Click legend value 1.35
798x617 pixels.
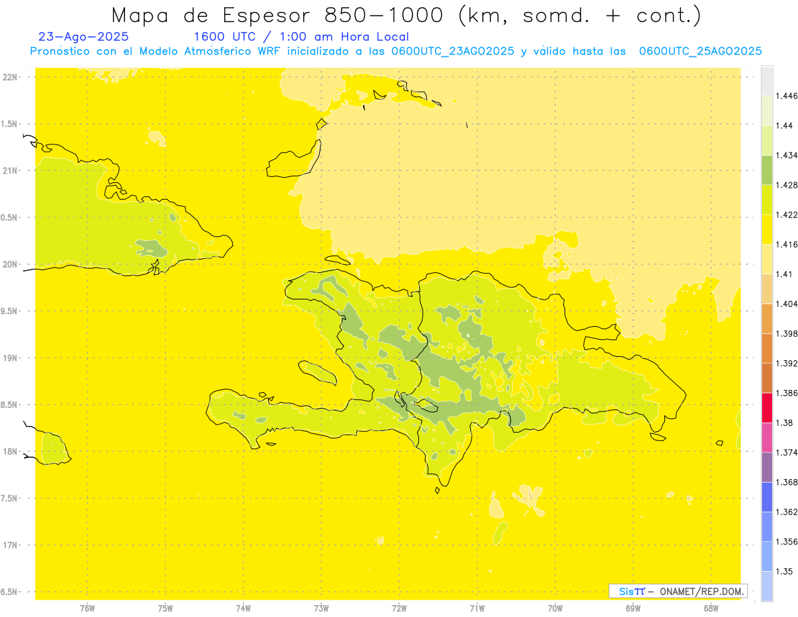click(785, 571)
